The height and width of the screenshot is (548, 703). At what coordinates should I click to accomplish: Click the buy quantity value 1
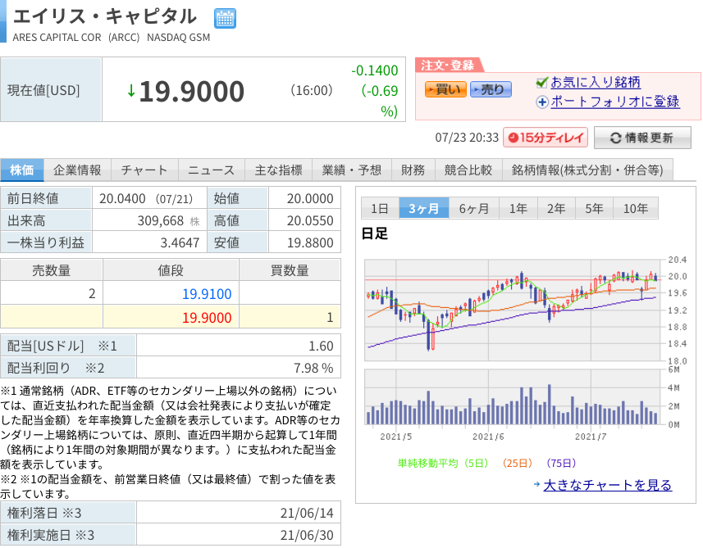[330, 318]
